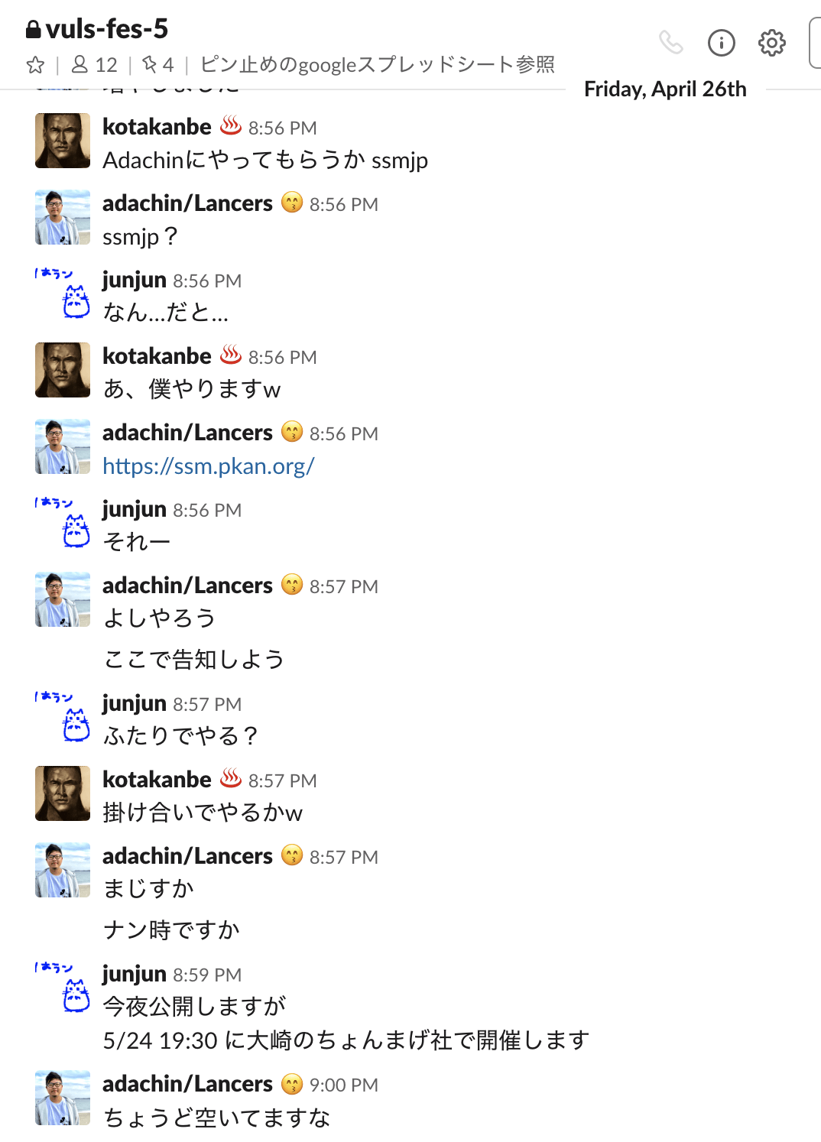Click the adachin/Lancers username at 9:00 PM
The width and height of the screenshot is (821, 1142).
[x=187, y=1084]
